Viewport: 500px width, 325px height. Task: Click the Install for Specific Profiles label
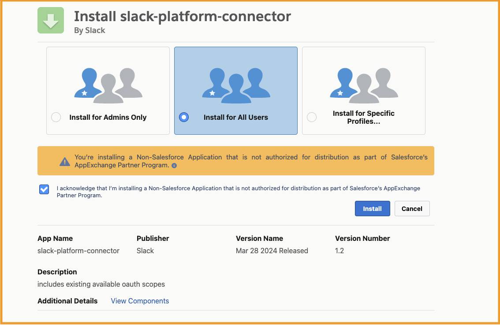tap(363, 117)
